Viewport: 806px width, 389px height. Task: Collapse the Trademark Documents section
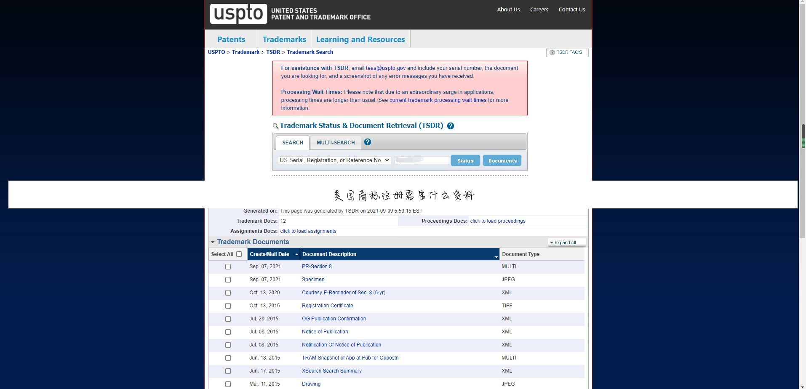[213, 242]
